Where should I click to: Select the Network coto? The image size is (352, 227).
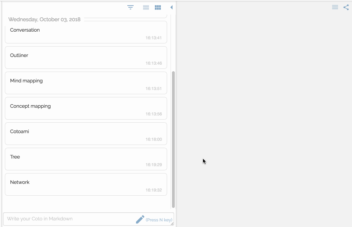[x=86, y=185]
